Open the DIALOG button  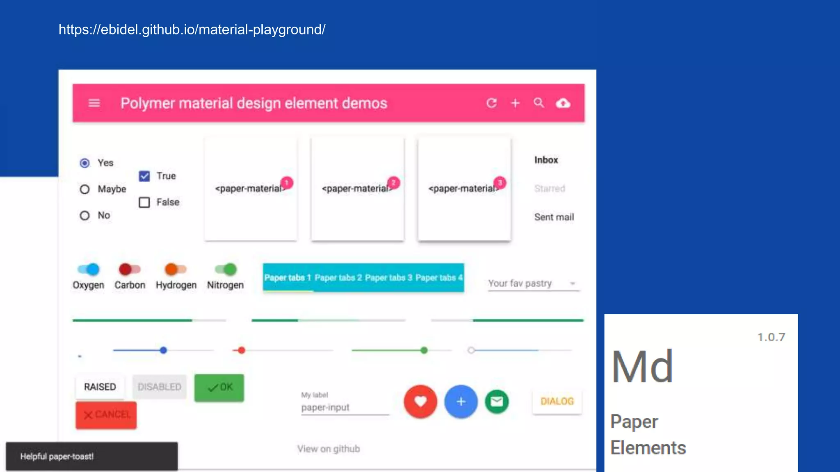[557, 402]
